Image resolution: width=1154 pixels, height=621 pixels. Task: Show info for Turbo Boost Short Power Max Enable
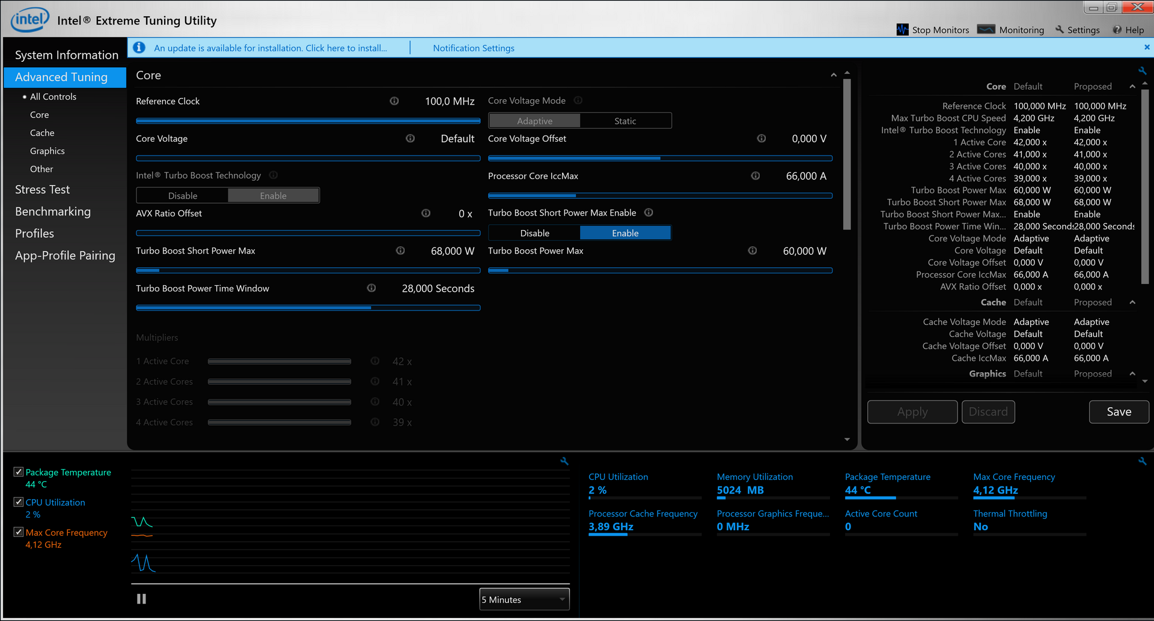coord(649,213)
